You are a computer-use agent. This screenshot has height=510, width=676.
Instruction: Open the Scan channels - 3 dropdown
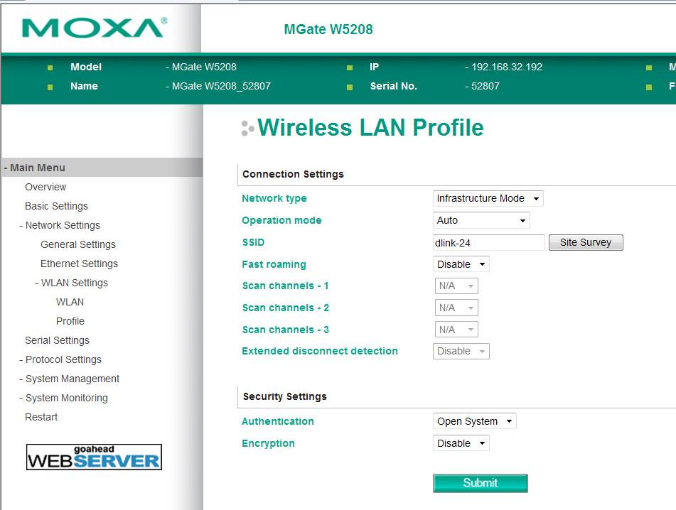(456, 330)
